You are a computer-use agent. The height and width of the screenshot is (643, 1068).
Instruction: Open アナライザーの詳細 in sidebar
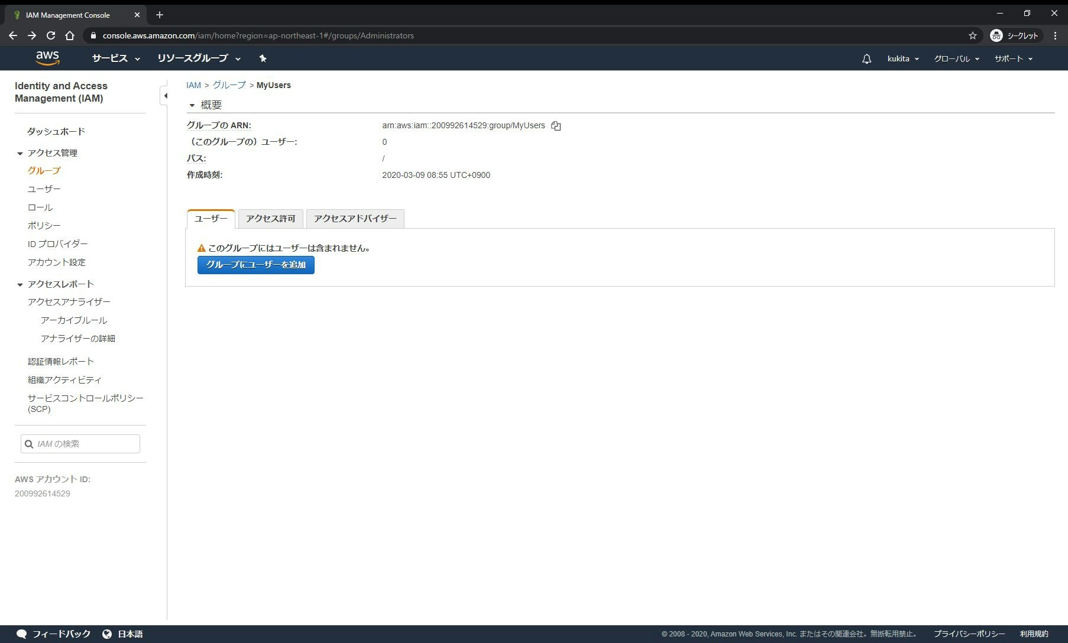click(78, 338)
